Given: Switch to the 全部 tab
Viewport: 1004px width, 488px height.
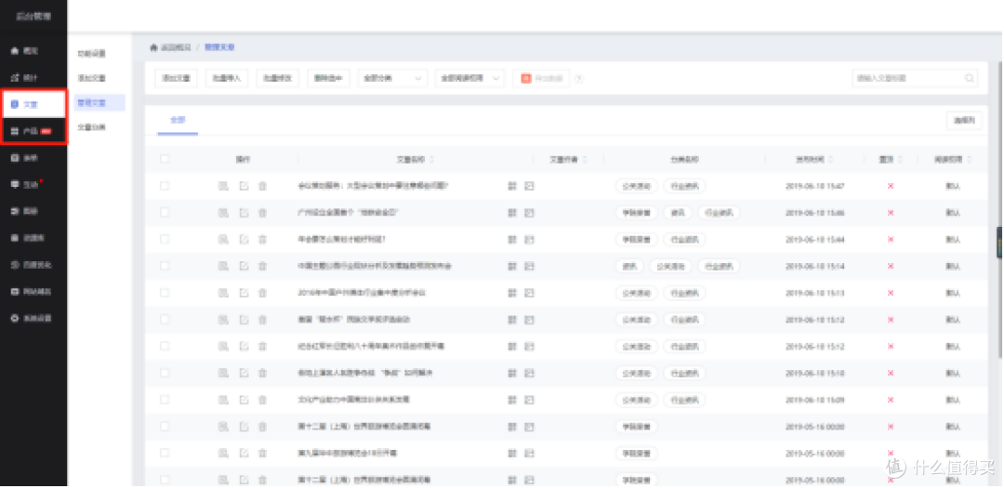Looking at the screenshot, I should pyautogui.click(x=178, y=121).
